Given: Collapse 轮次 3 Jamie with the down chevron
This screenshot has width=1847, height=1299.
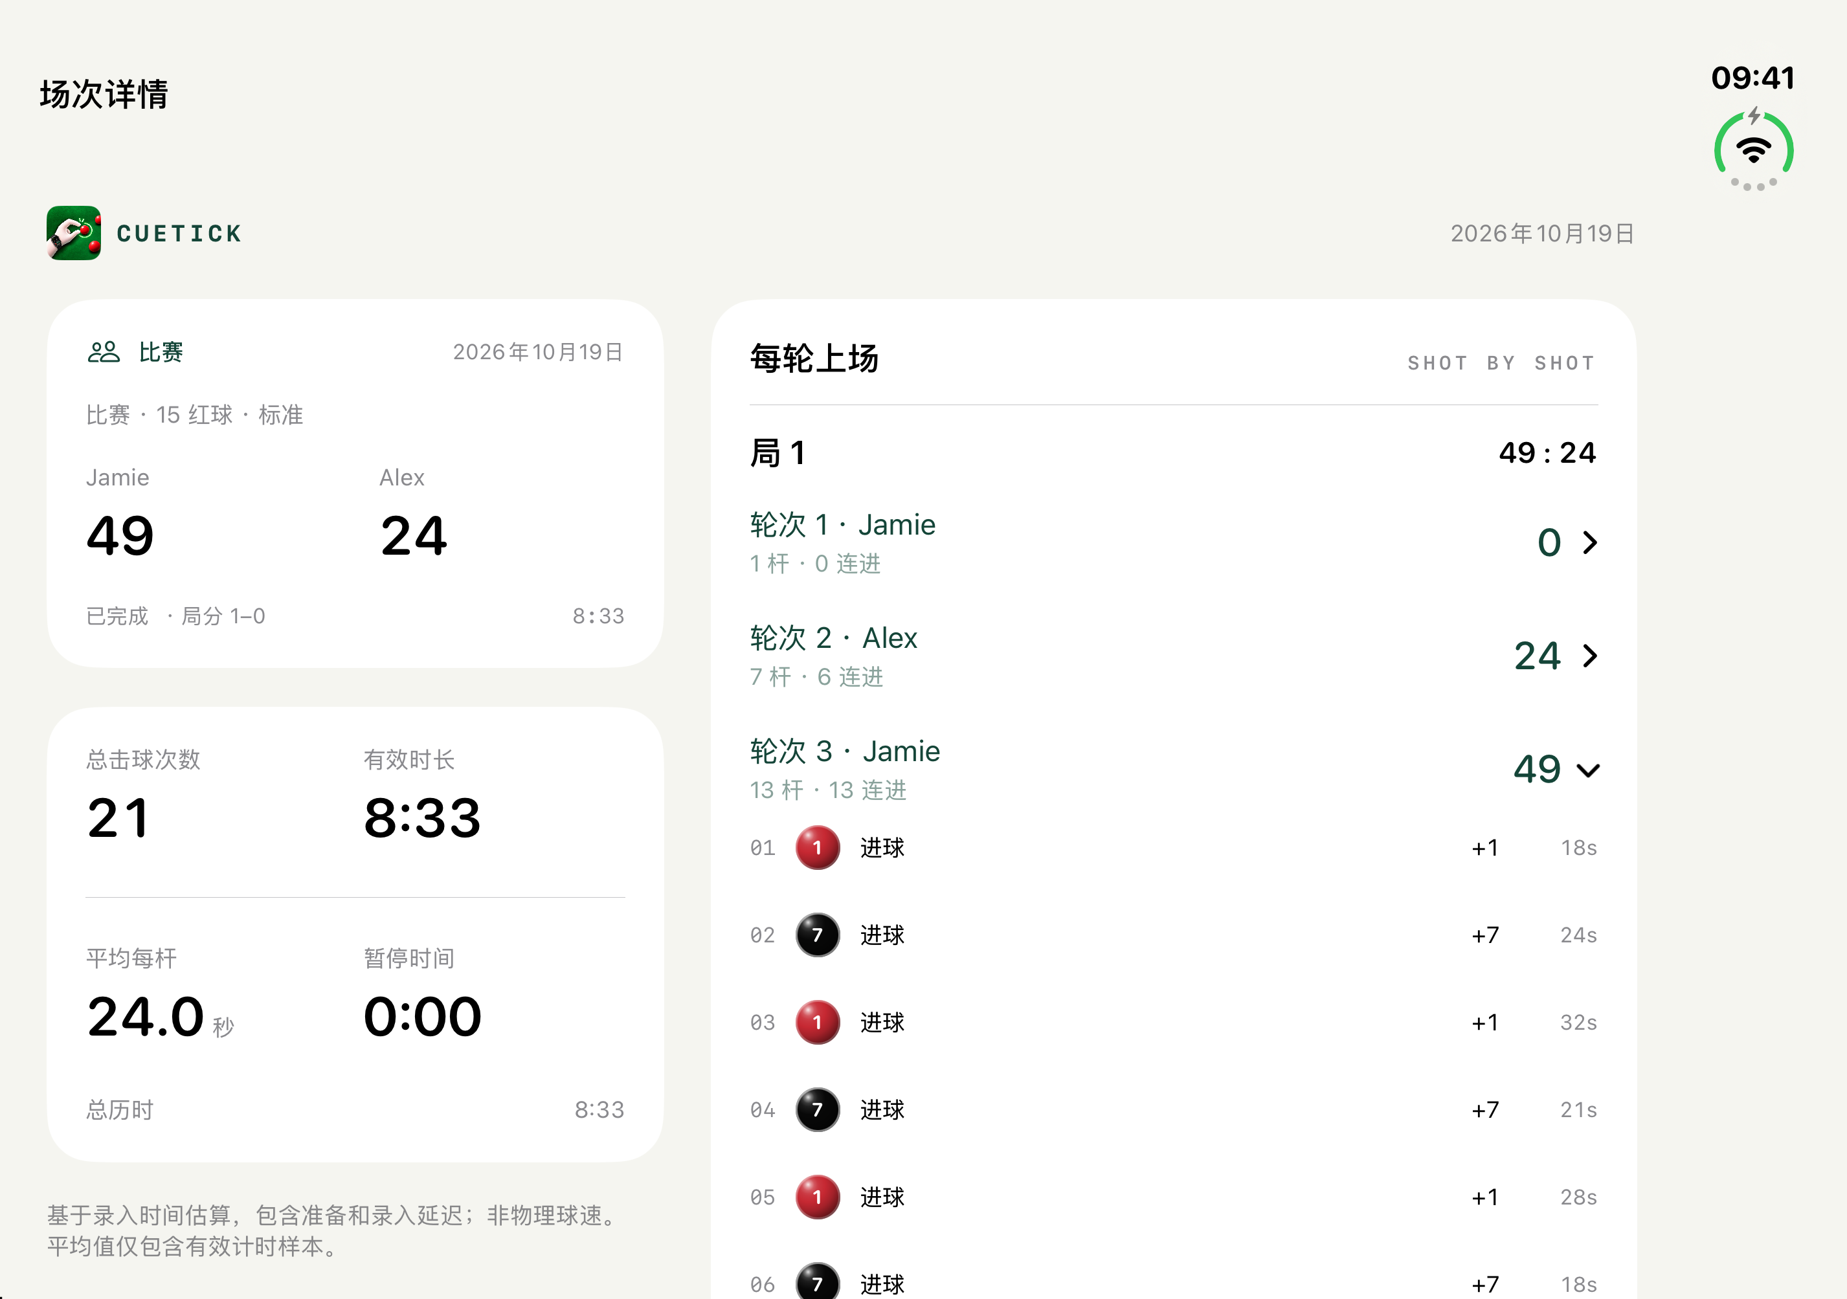Looking at the screenshot, I should point(1588,771).
